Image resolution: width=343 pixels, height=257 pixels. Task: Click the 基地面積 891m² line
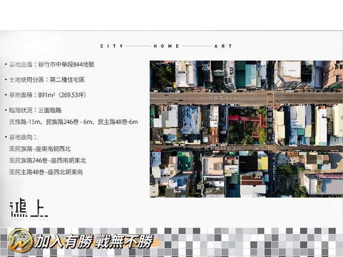(x=51, y=94)
